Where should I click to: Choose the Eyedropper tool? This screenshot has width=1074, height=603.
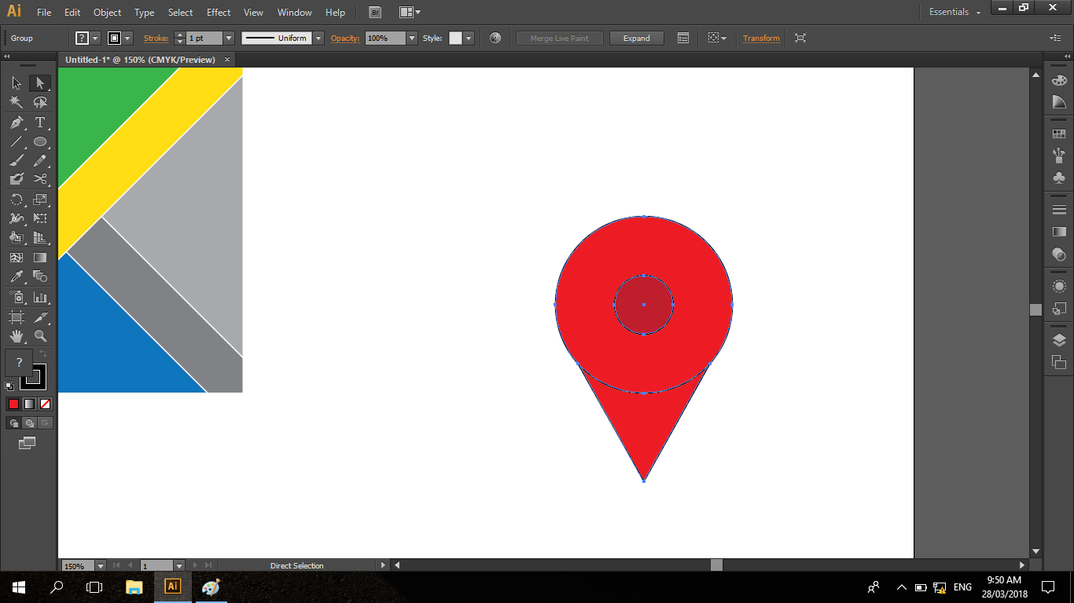(17, 276)
